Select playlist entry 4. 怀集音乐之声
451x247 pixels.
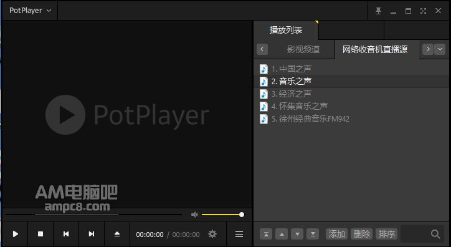[x=351, y=106]
